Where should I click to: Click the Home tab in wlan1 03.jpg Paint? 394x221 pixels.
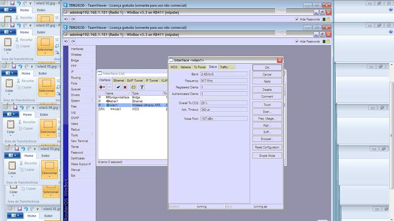coord(29,156)
